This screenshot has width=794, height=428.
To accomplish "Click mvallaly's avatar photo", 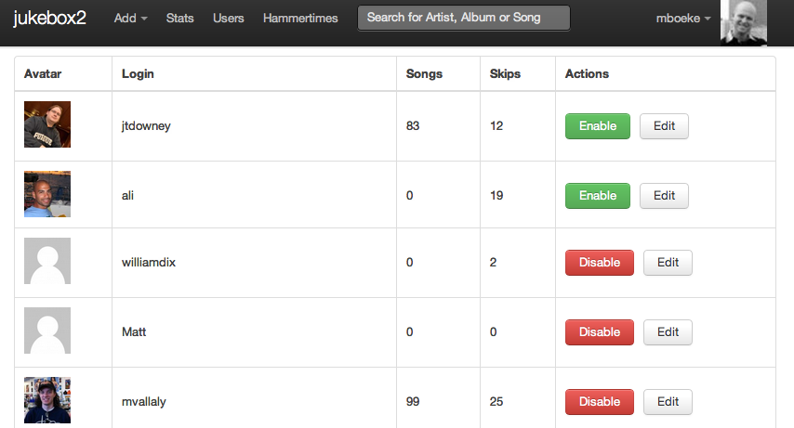I will [x=47, y=400].
